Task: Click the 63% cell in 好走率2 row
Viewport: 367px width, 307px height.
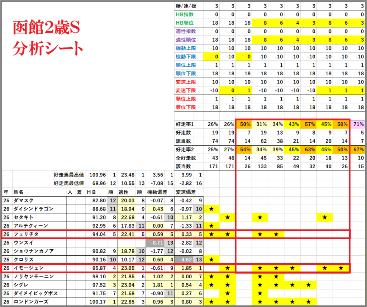Action: coord(309,150)
